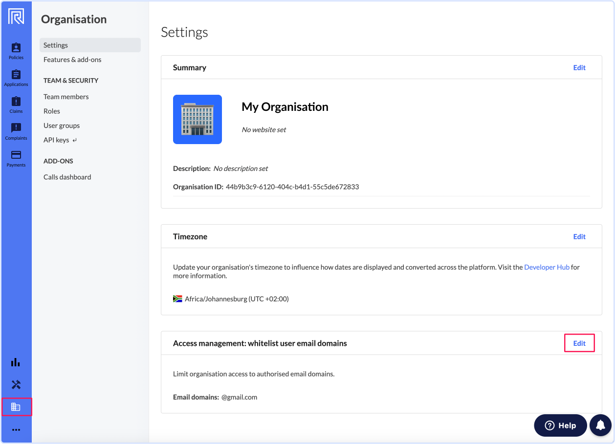Edit the Summary section
The image size is (615, 444).
(x=579, y=68)
